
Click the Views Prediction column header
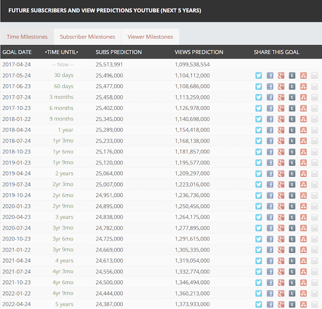pos(199,52)
